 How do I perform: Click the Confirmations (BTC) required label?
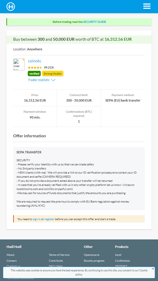coord(79,114)
